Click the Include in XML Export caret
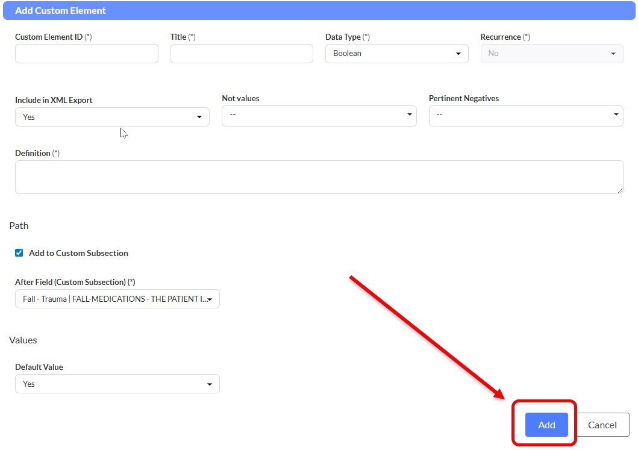Screen dimensions: 638x450 (199, 117)
